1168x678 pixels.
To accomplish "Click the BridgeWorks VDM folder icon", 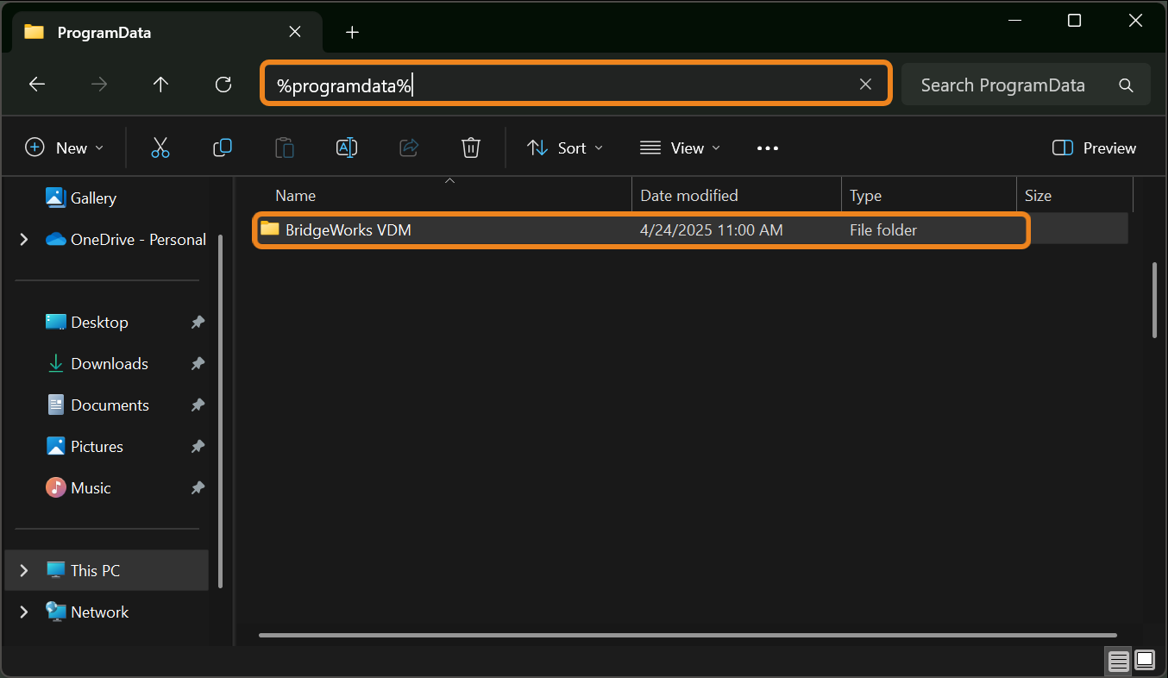I will (270, 229).
